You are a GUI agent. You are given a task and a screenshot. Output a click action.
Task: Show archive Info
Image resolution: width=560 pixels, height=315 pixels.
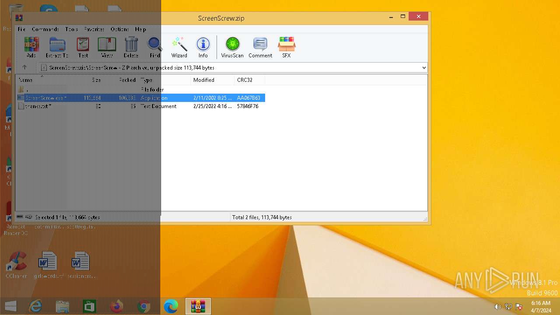point(203,47)
